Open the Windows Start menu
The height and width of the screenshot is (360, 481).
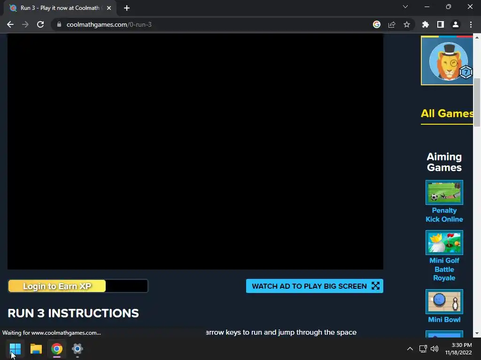[x=15, y=349]
